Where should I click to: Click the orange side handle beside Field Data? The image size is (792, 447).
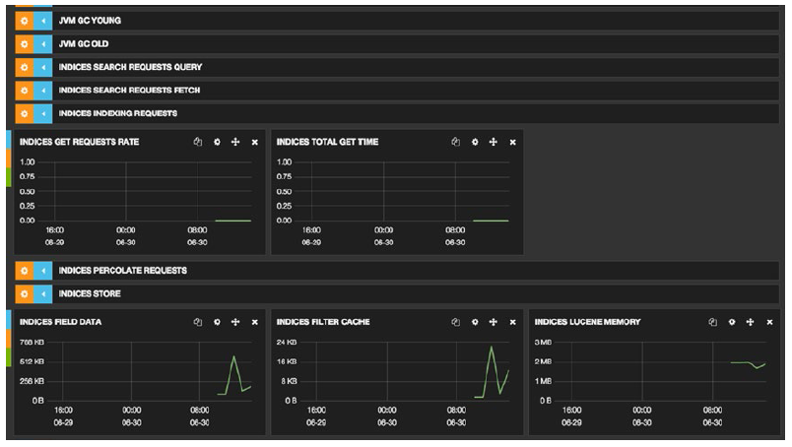9,339
